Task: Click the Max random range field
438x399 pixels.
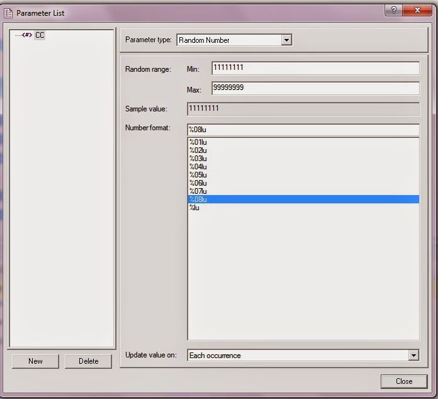Action: click(x=316, y=88)
